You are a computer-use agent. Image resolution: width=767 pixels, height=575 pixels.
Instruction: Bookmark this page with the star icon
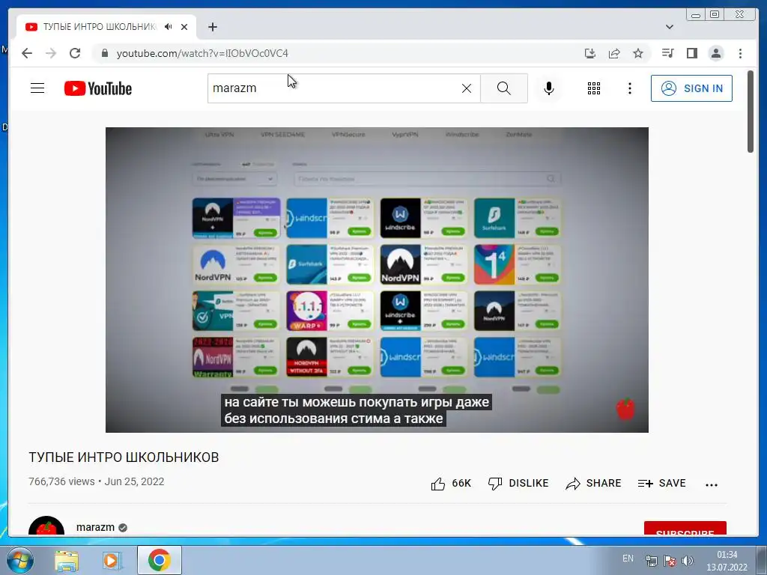point(638,53)
